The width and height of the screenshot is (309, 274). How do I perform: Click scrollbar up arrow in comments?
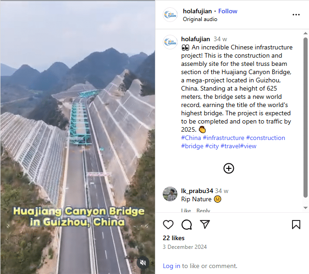coord(305,33)
